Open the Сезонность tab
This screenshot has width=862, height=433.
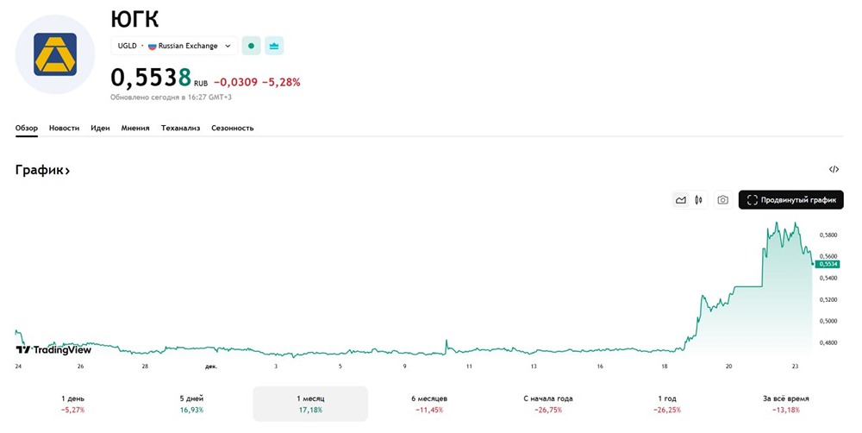point(233,128)
